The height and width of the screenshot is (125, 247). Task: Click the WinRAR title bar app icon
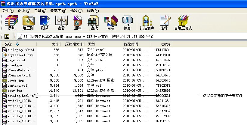pos(3,4)
